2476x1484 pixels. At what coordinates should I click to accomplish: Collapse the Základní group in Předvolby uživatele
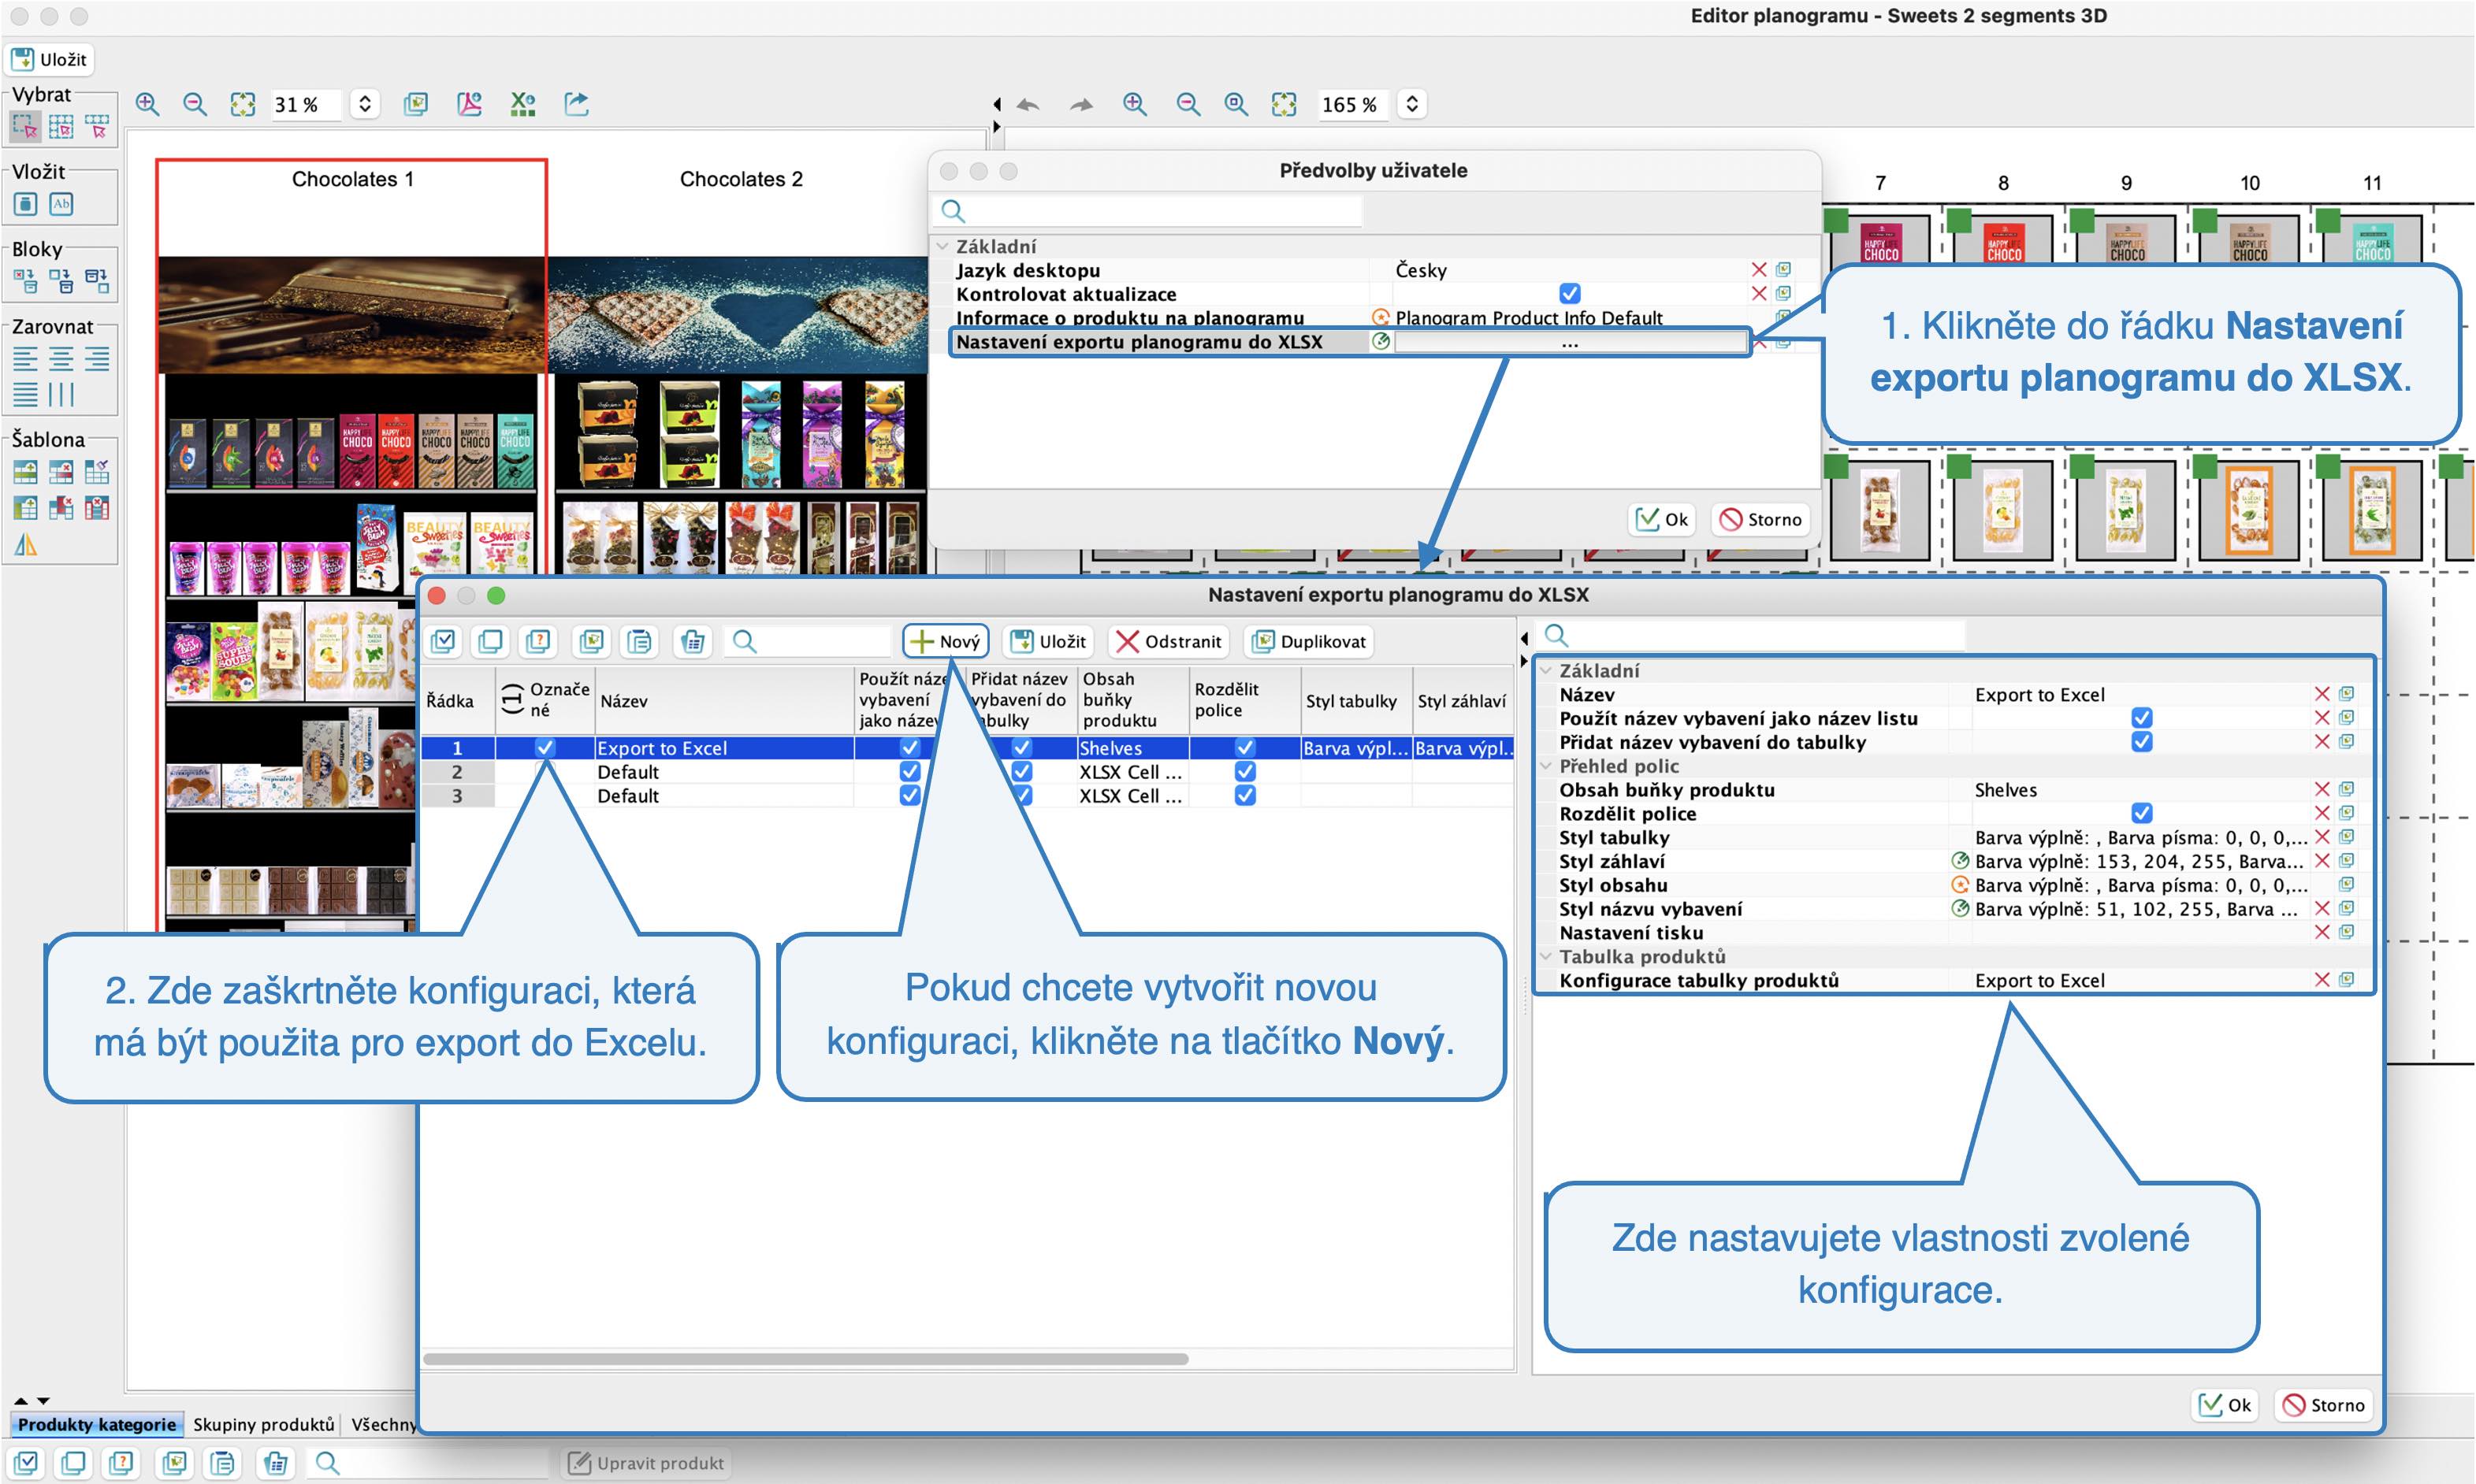coord(942,246)
